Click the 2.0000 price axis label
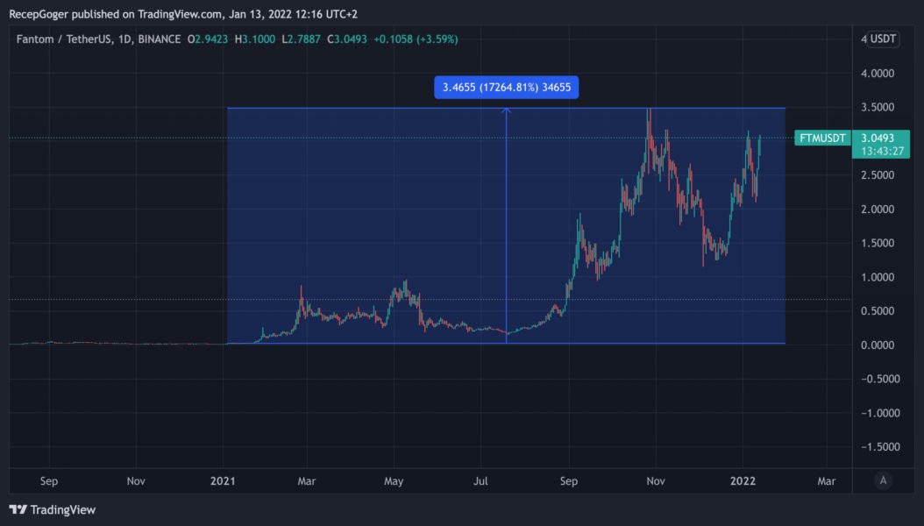Screen dimensions: 924x526 click(878, 210)
